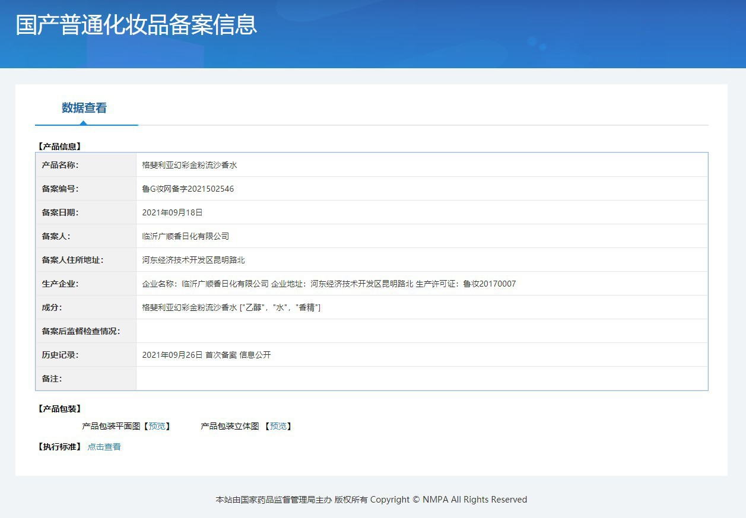Click 点击查看 link for 执行标准
This screenshot has width=746, height=518.
(x=104, y=447)
